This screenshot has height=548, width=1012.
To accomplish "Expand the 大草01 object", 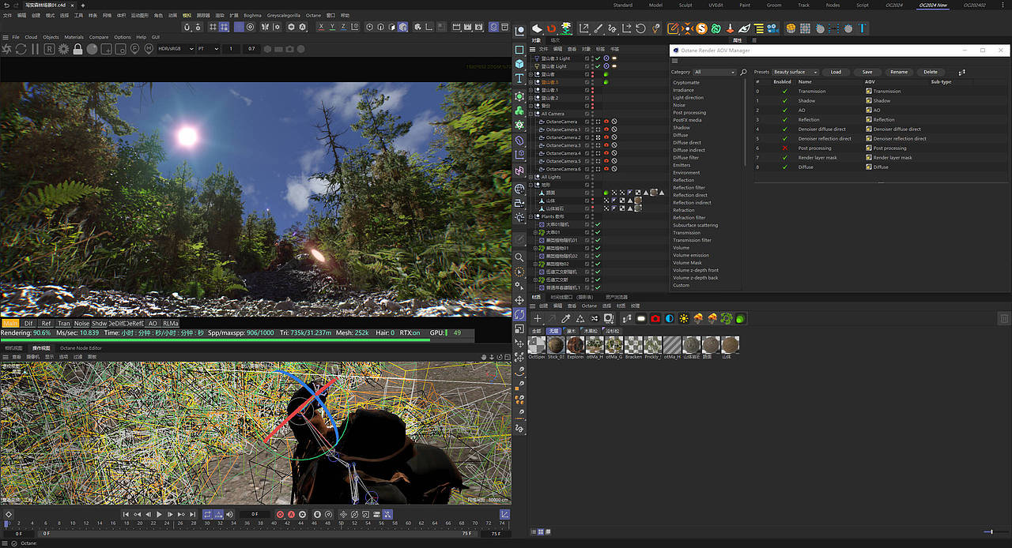I will pos(535,232).
